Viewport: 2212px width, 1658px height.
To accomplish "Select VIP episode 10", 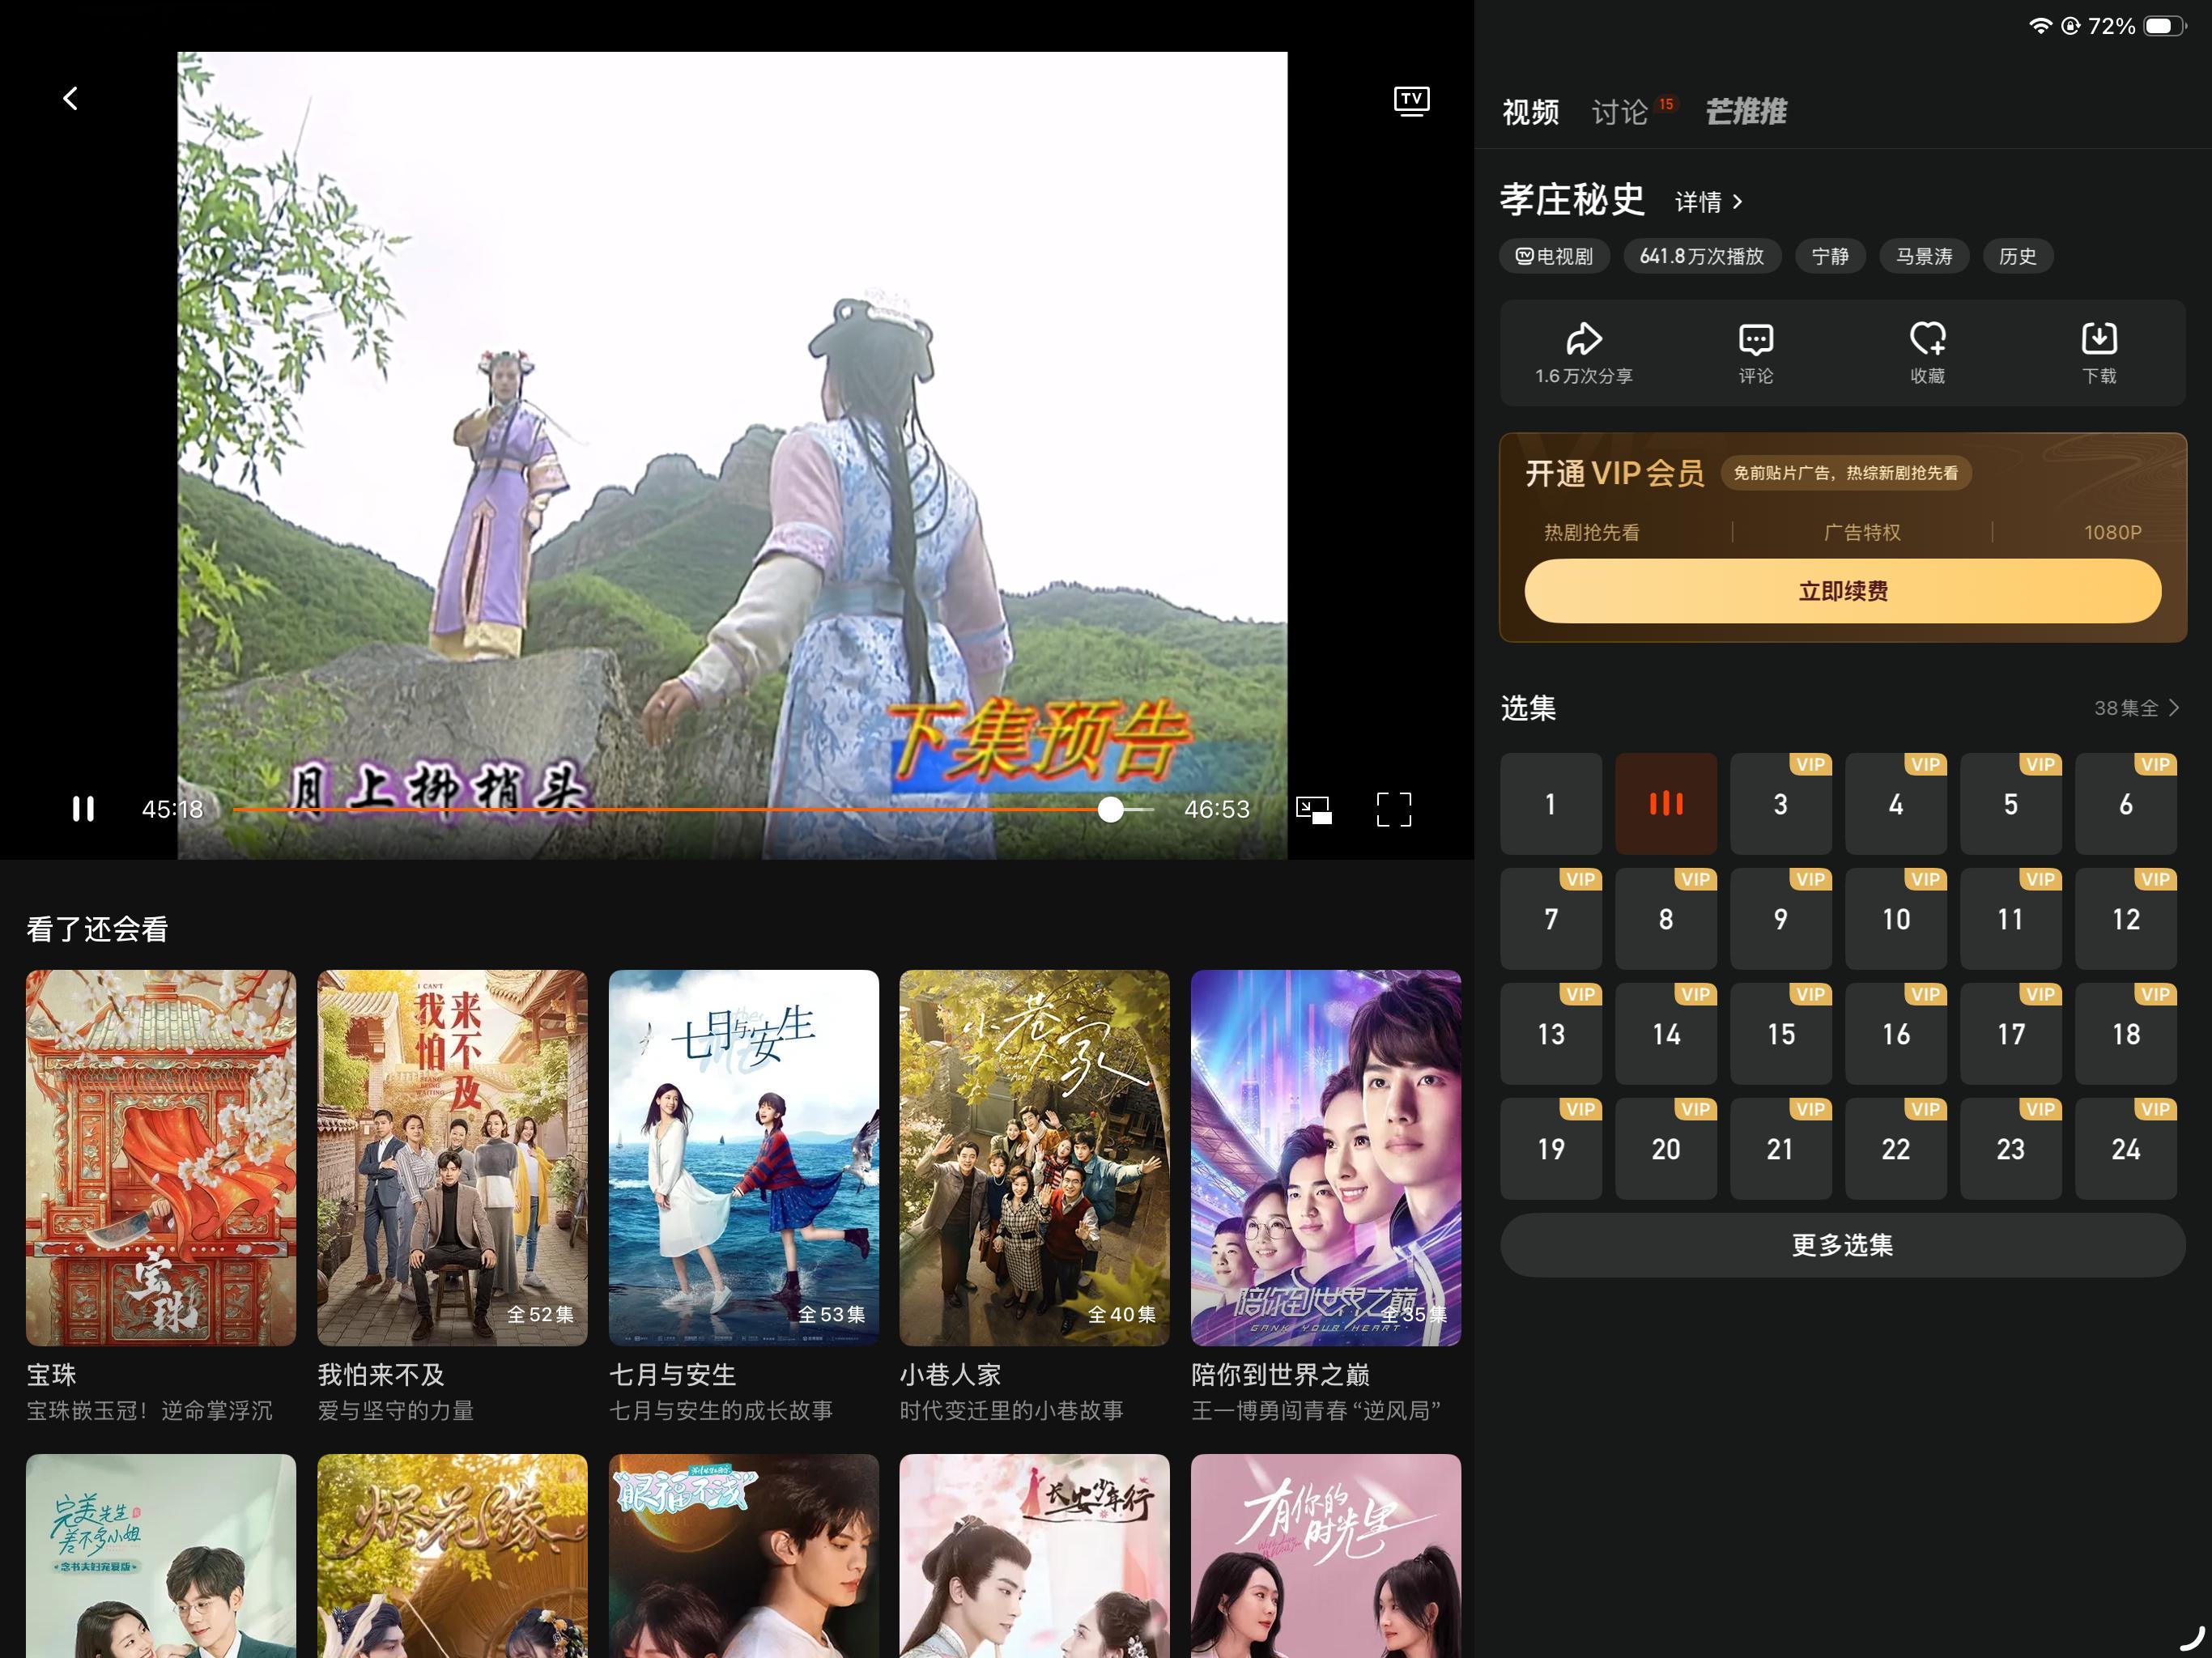I will (1896, 919).
